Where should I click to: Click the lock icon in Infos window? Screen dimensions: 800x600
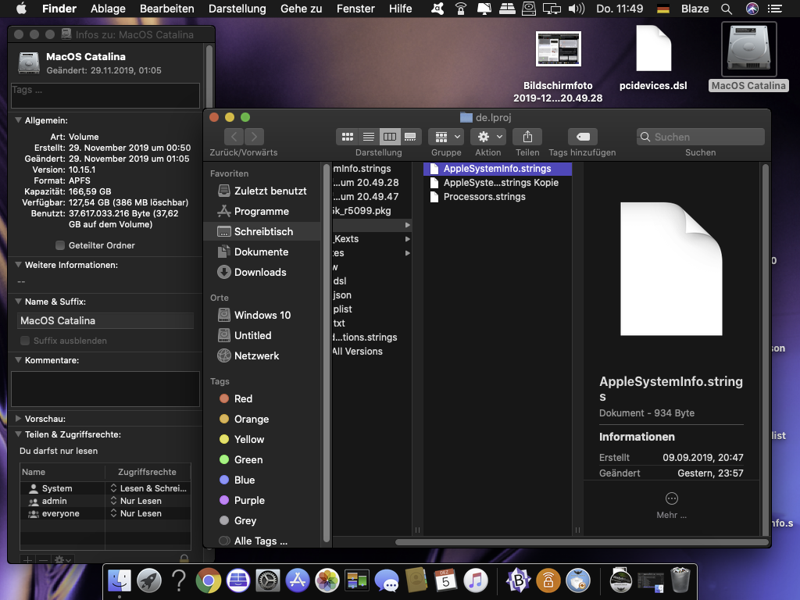[x=184, y=559]
